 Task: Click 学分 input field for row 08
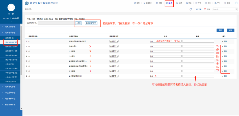pyautogui.click(x=166, y=76)
